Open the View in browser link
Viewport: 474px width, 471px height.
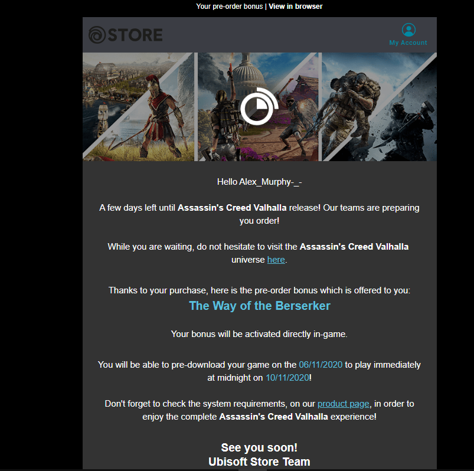[x=295, y=6]
